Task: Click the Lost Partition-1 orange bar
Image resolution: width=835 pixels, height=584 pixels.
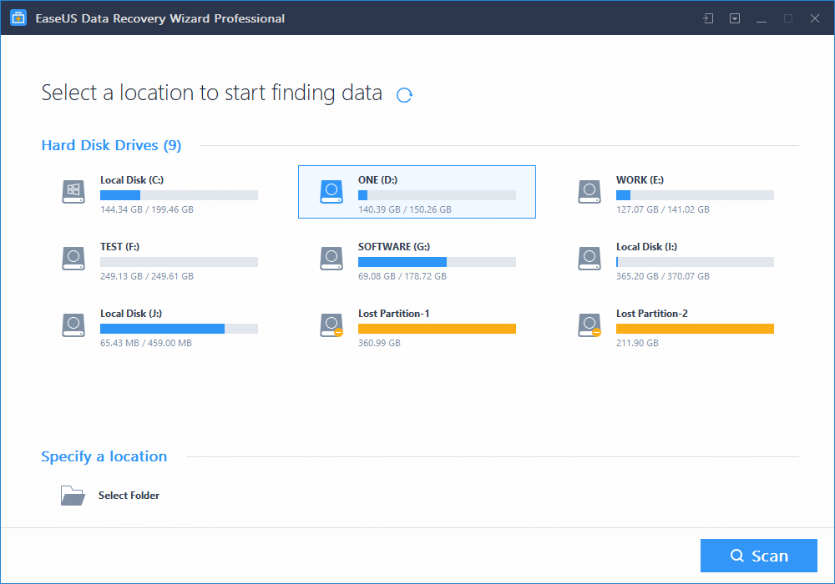Action: click(x=437, y=329)
